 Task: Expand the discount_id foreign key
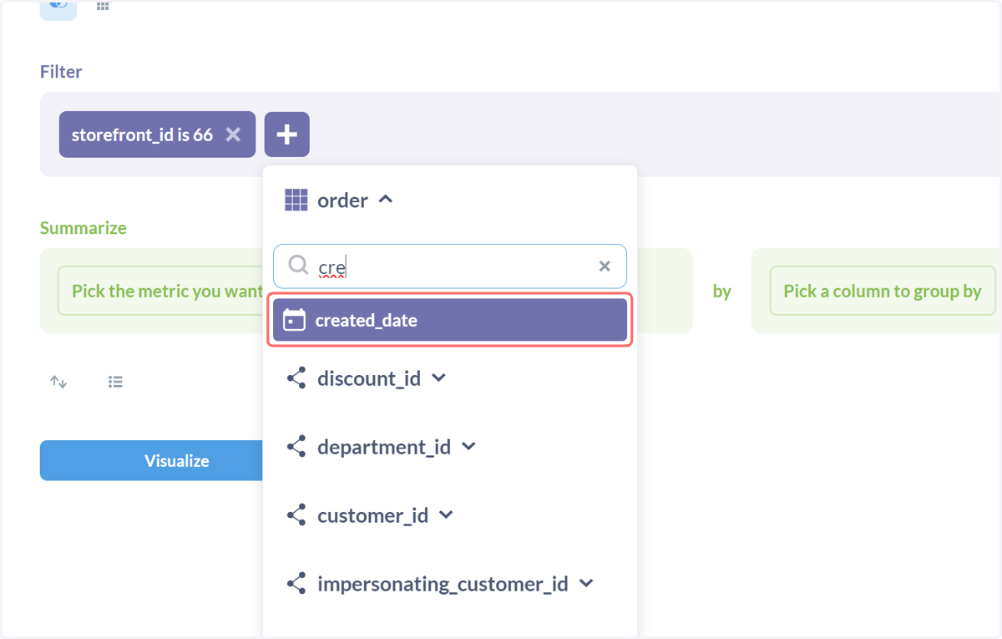(x=439, y=378)
